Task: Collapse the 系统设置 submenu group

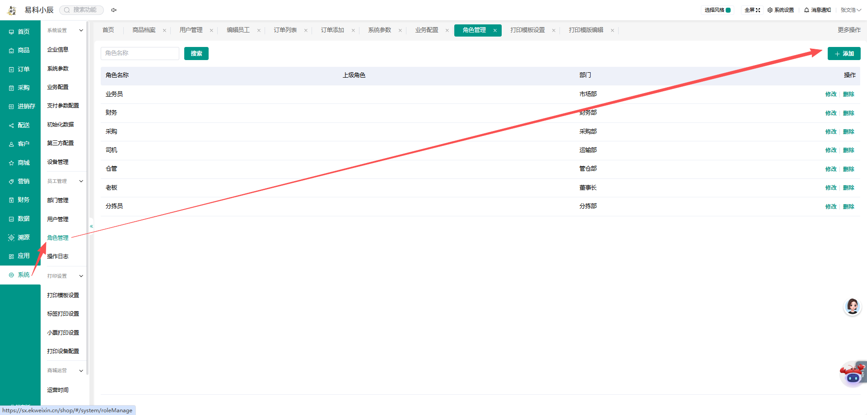Action: 81,31
